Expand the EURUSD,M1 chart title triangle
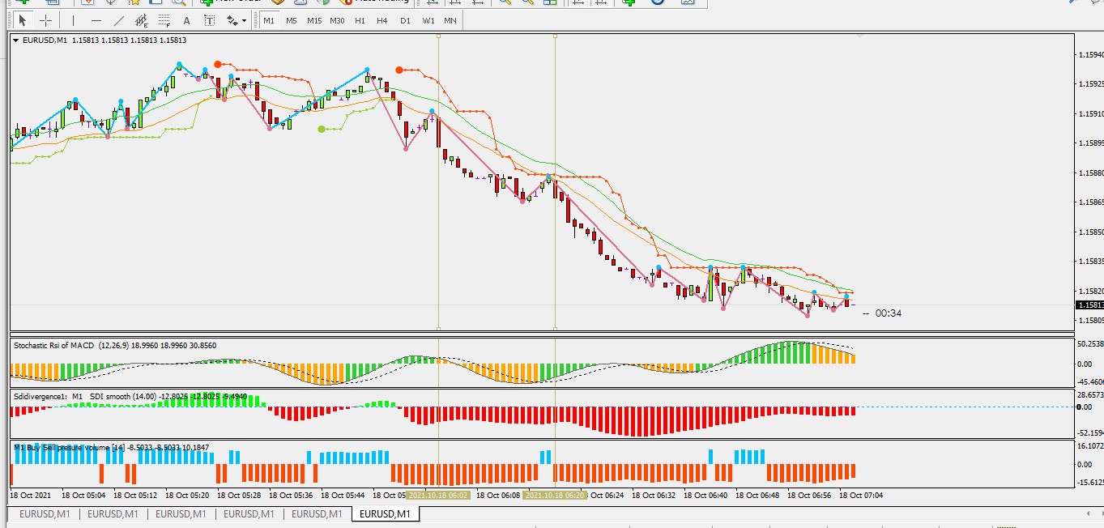The width and height of the screenshot is (1104, 528). click(16, 40)
